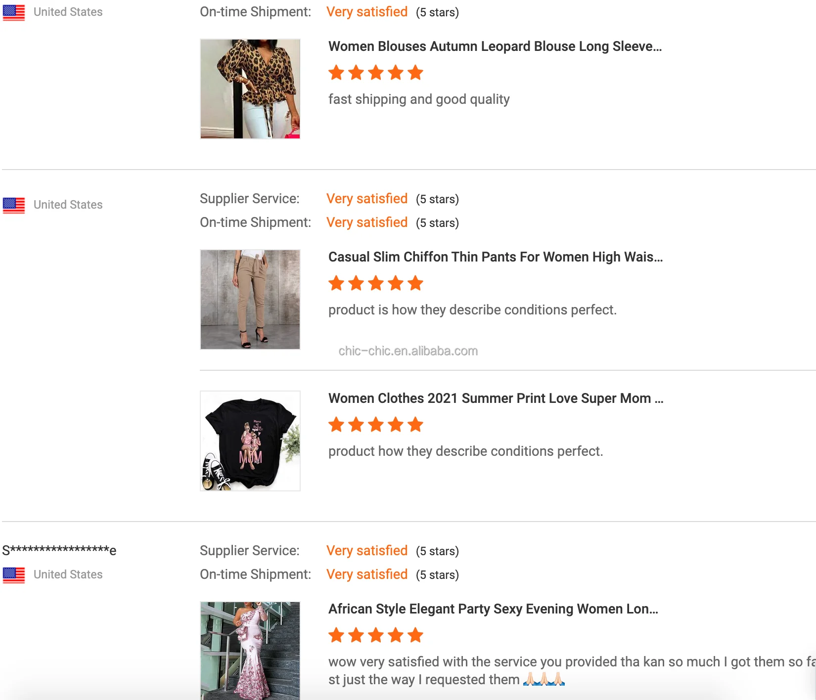Go to Women Clothes 2021 Summer Print listing
Screen dimensions: 816x700
(x=496, y=398)
